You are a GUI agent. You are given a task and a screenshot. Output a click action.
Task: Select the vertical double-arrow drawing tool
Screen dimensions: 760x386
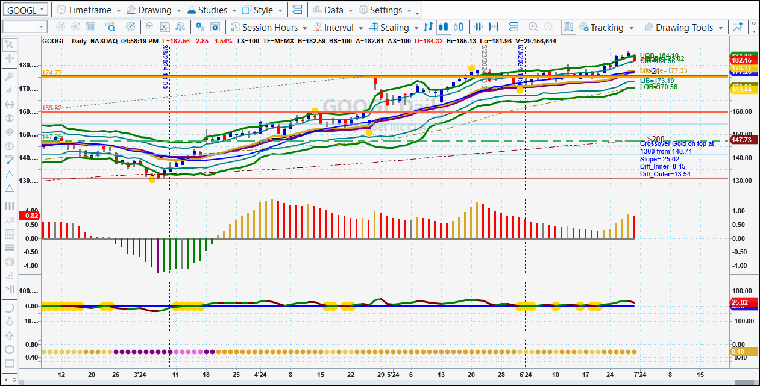10,118
